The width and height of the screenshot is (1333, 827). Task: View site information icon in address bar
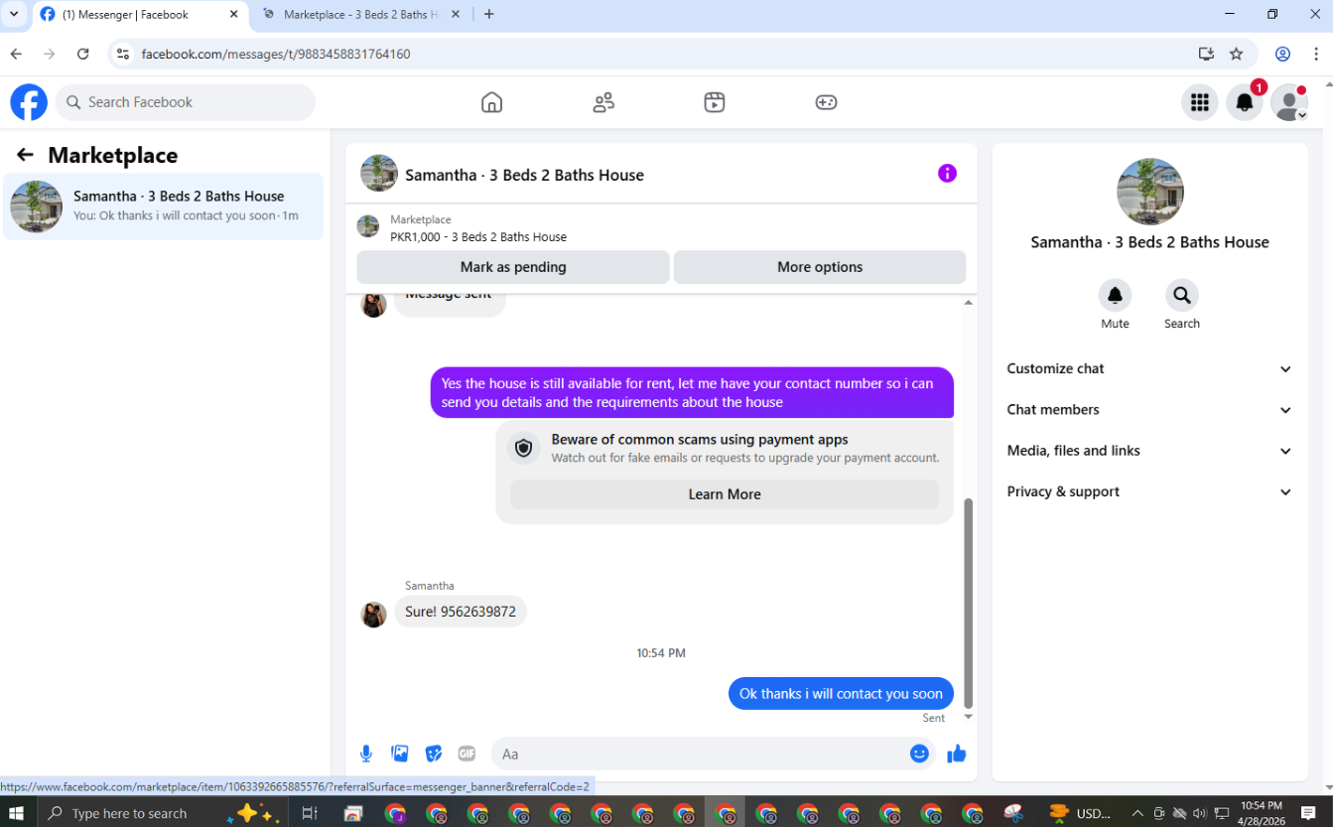(x=123, y=54)
